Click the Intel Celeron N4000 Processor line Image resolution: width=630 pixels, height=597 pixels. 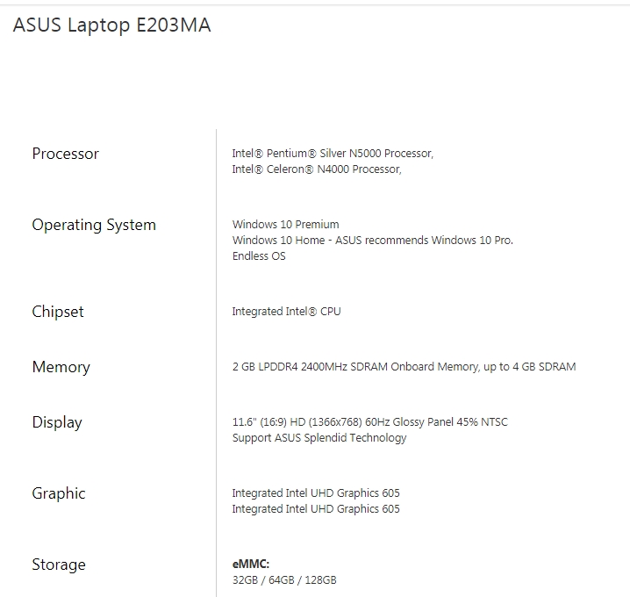coord(317,169)
